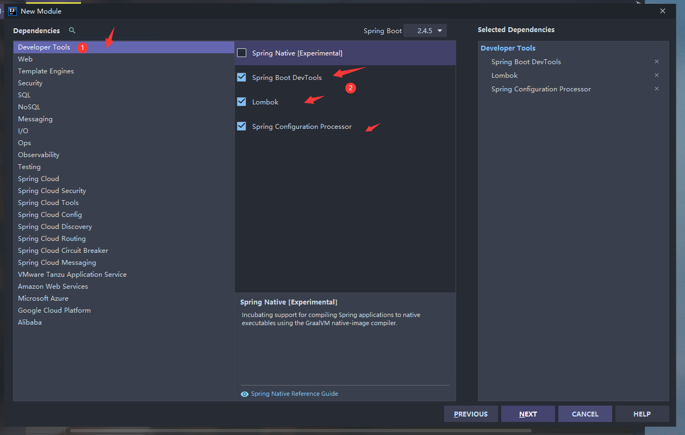Select Spring Cloud Routing category
The width and height of the screenshot is (685, 435).
124,239
